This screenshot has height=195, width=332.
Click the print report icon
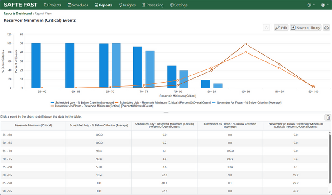coord(327,28)
